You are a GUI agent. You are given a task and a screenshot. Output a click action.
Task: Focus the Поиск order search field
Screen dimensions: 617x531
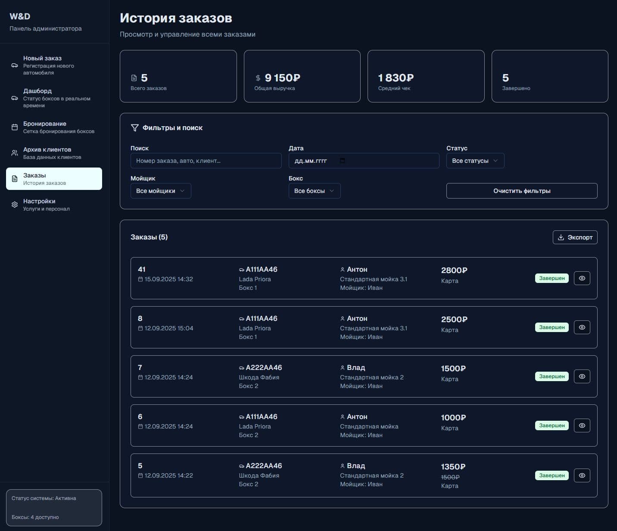[x=206, y=161]
